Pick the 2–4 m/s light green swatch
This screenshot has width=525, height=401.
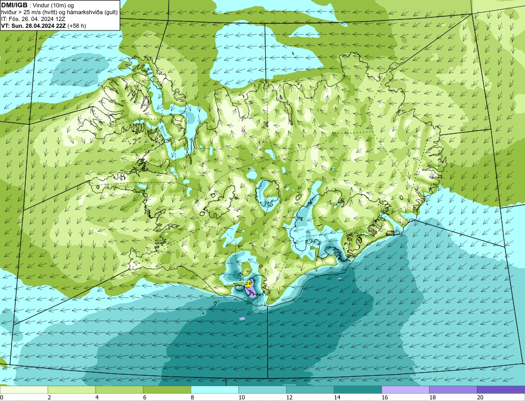point(71,389)
